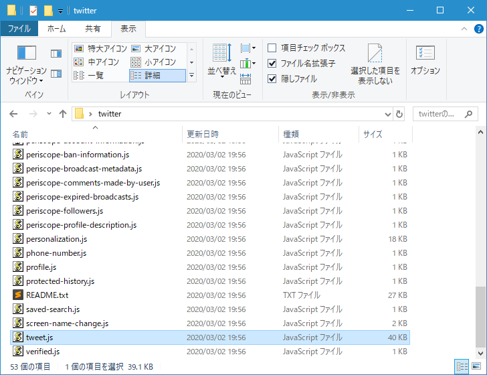487x375 pixels.
Task: Select the 表示 ribbon tab
Action: (128, 29)
